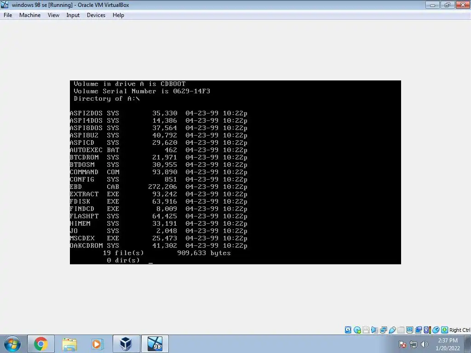This screenshot has height=353, width=471.
Task: Click the CONFIG SYS file row
Action: (x=159, y=180)
